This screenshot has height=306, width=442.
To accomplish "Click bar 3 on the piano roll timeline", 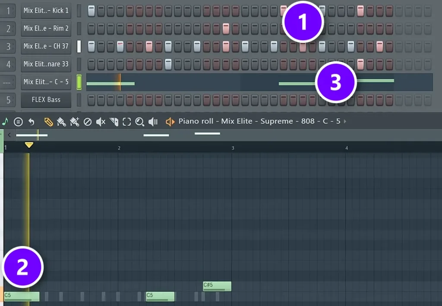I will point(233,148).
